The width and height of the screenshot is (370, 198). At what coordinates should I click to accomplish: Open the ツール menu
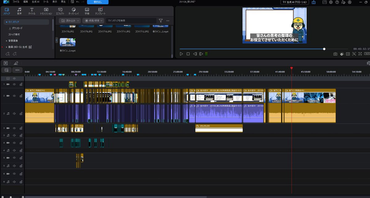[x=46, y=2]
